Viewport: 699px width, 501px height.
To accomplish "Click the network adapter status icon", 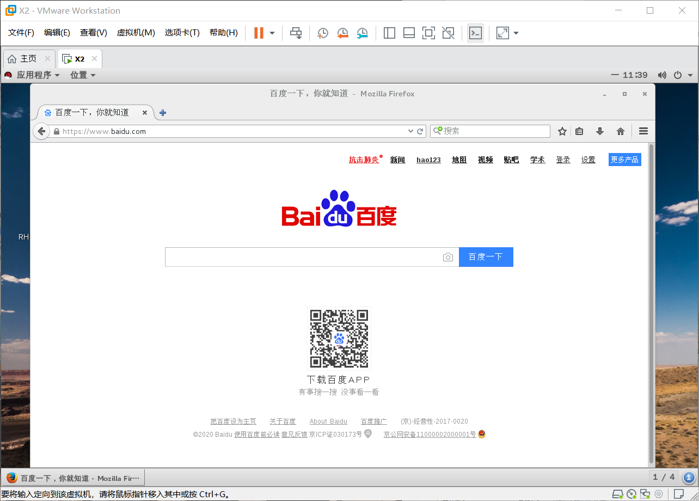I will pos(645,494).
